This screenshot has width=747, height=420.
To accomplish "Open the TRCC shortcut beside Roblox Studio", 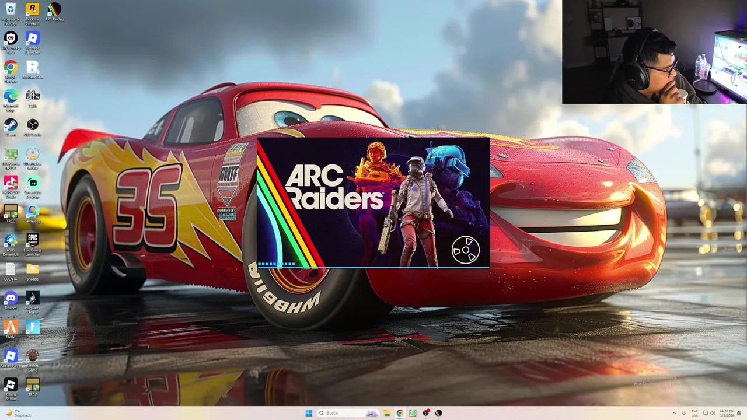I will 33,387.
